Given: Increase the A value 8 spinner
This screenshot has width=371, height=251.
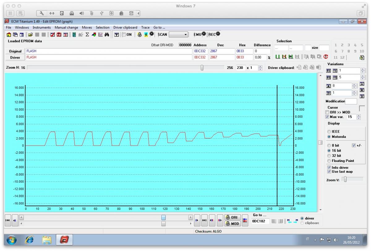Looking at the screenshot, I should [x=354, y=84].
